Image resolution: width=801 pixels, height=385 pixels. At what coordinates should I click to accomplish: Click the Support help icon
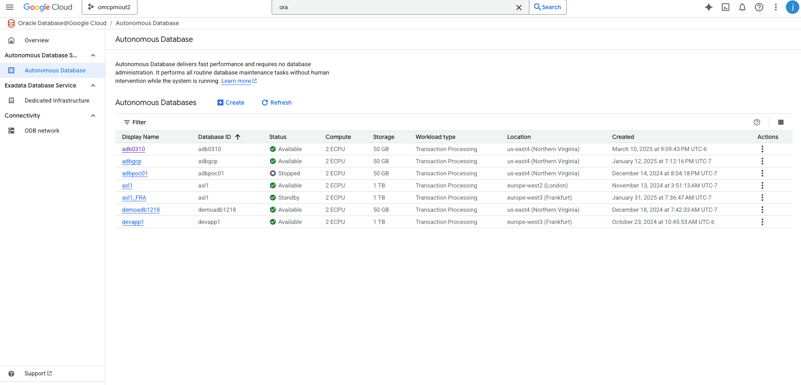(x=11, y=374)
